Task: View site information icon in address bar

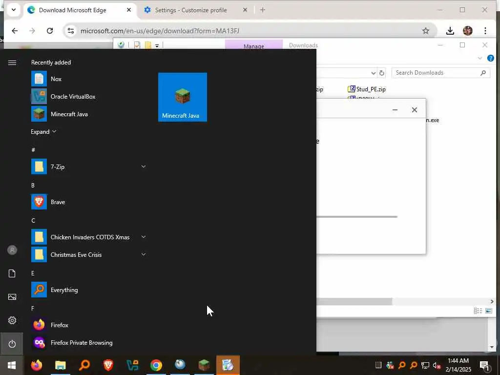Action: point(70,31)
